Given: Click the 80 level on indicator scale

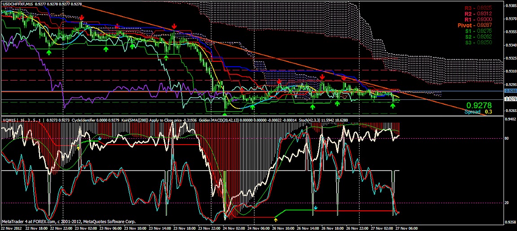Looking at the screenshot, I should 507,138.
